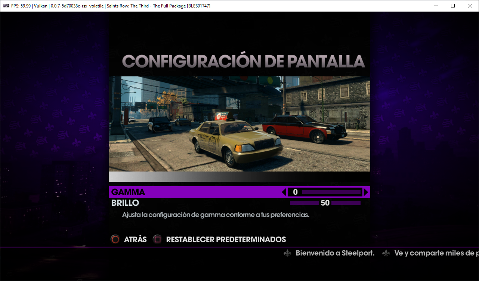Click the Brillo slider bar
Screen dimensions: 479x281
[325, 203]
